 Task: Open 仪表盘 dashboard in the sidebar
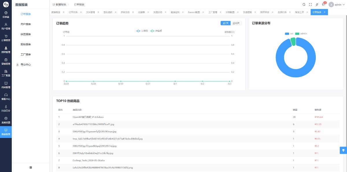coord(6,15)
